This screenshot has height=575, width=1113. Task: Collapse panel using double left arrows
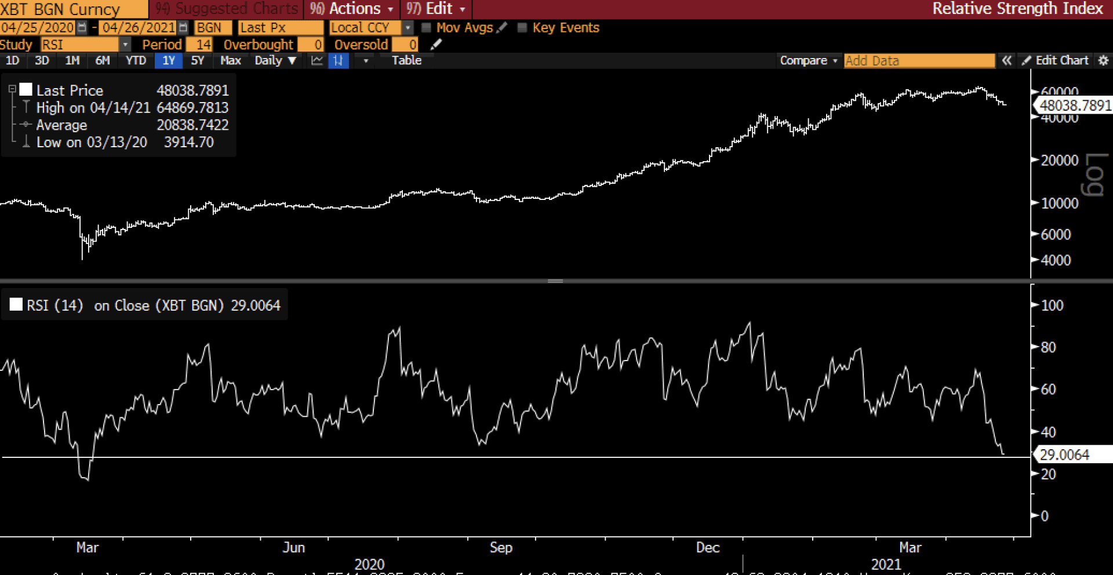pos(1006,60)
